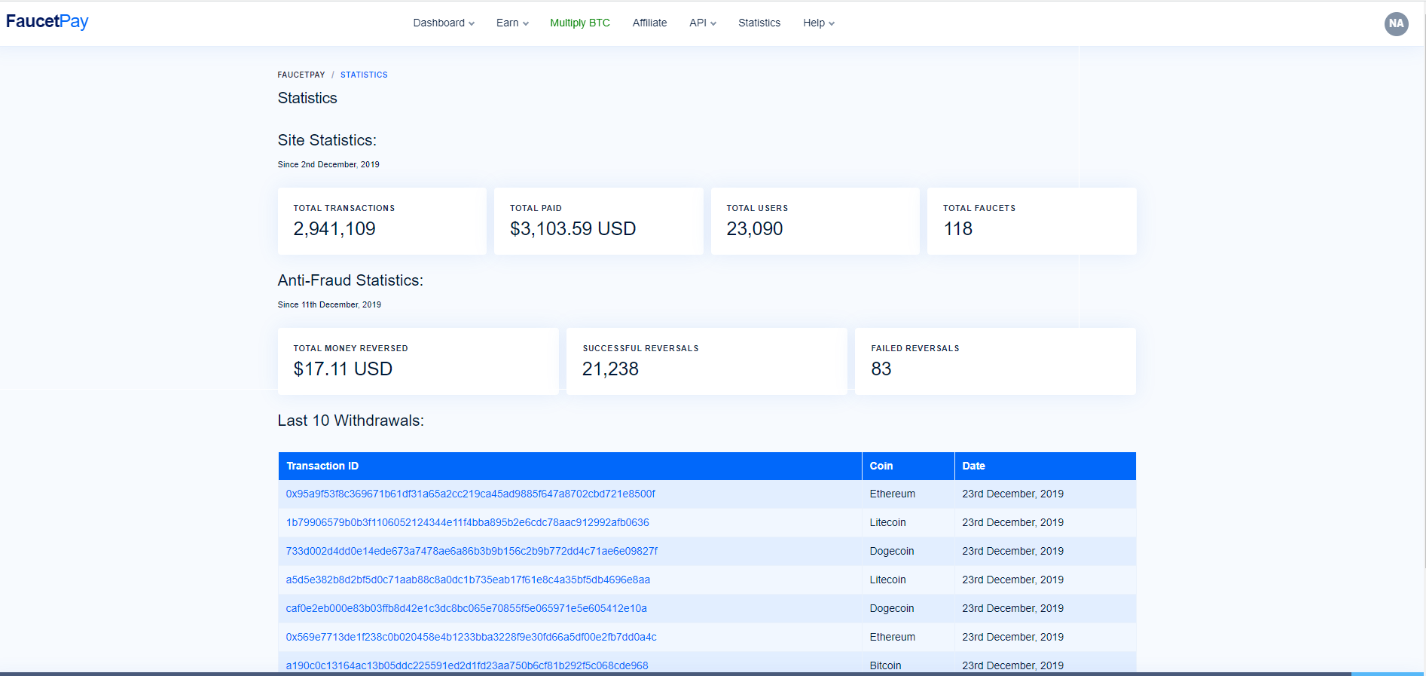
Task: Click the FAUCETPAY breadcrumb link
Action: pyautogui.click(x=301, y=75)
